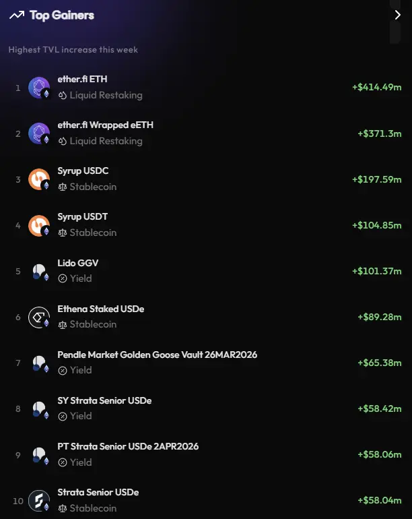Click the Pendle Market Golden Goose Vault icon
The width and height of the screenshot is (412, 519).
pos(39,363)
